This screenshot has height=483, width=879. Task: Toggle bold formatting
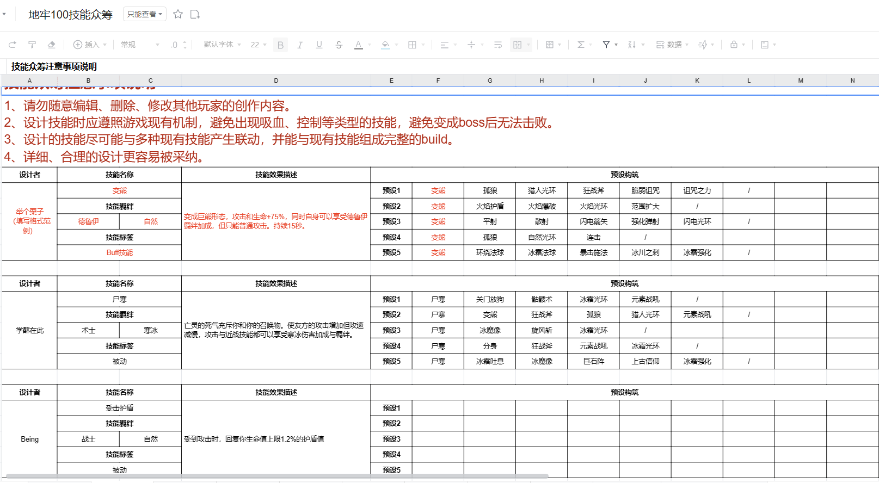click(281, 45)
